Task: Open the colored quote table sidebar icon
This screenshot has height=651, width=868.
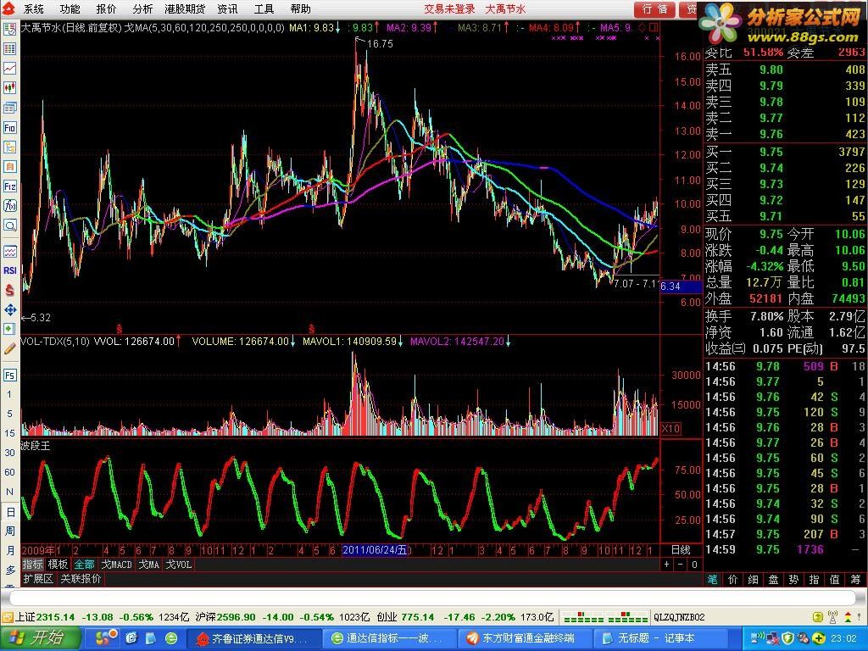Action: click(10, 48)
